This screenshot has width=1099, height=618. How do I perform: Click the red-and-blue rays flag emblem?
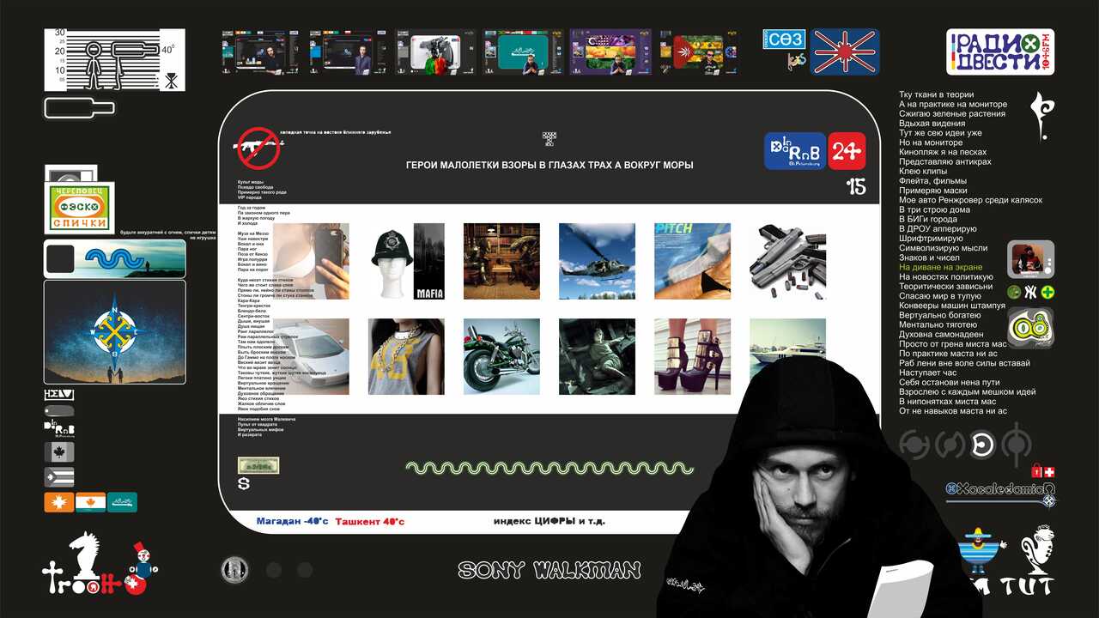(x=845, y=52)
